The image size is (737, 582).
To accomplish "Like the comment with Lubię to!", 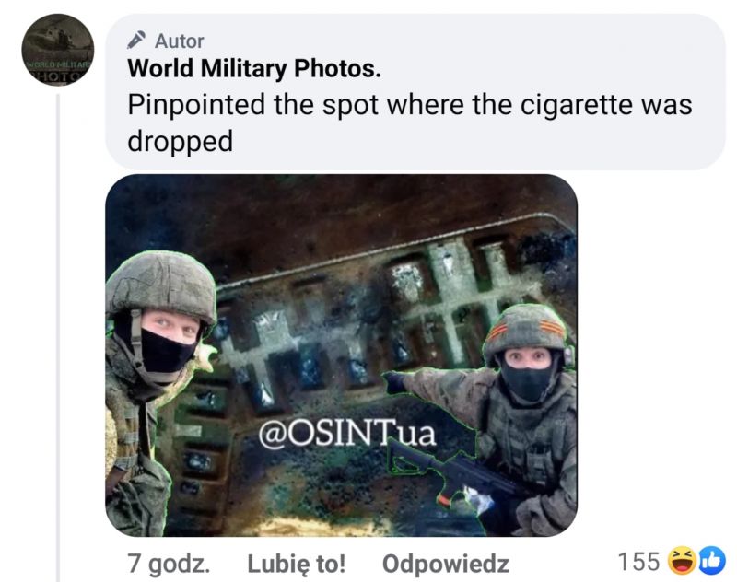I will (x=296, y=564).
